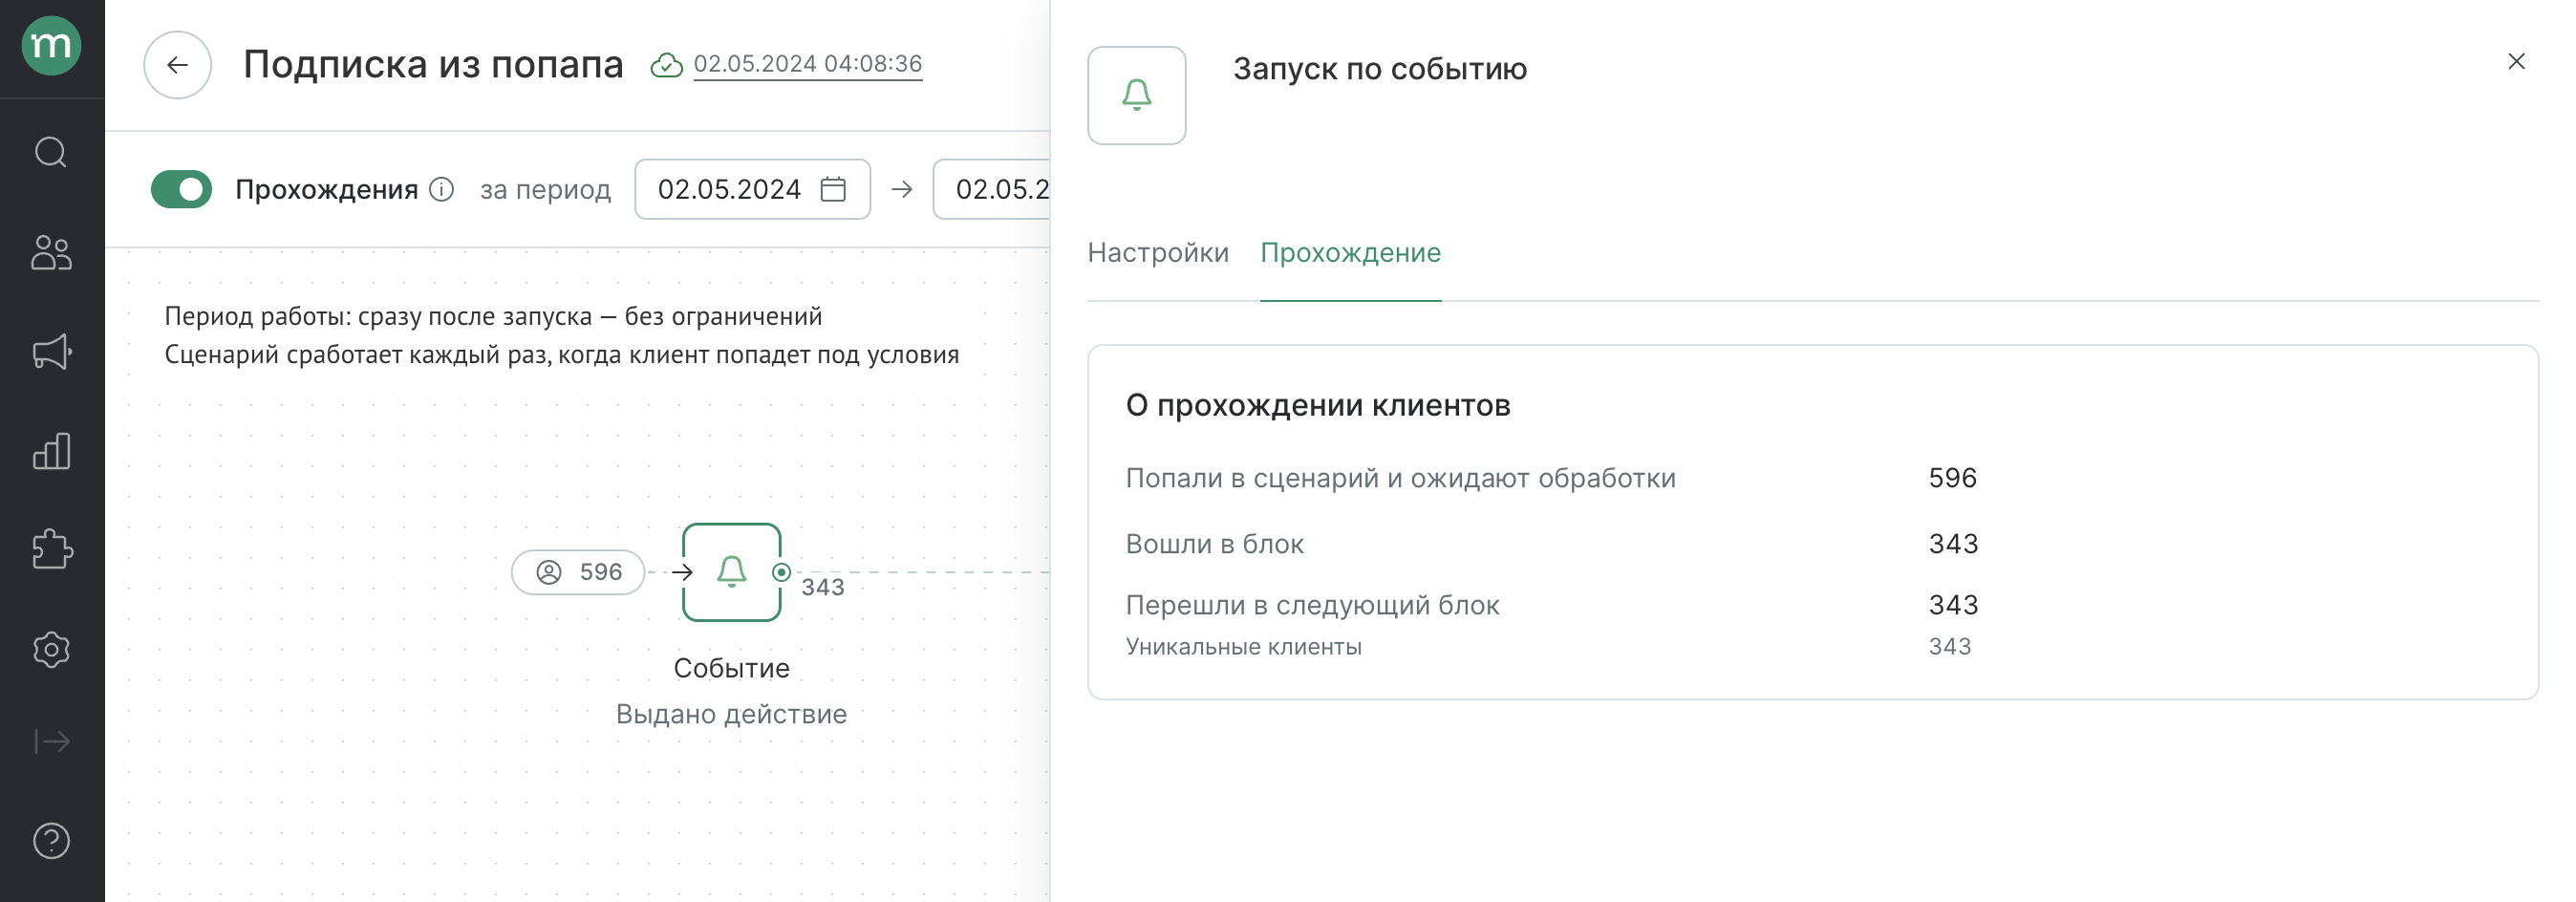Click 'Перешли в следующий блок' label
This screenshot has width=2576, height=902.
tap(1312, 606)
